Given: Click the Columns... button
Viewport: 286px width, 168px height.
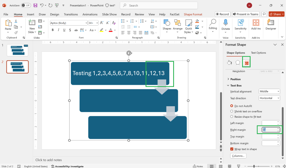Looking at the screenshot, I should click(238, 156).
